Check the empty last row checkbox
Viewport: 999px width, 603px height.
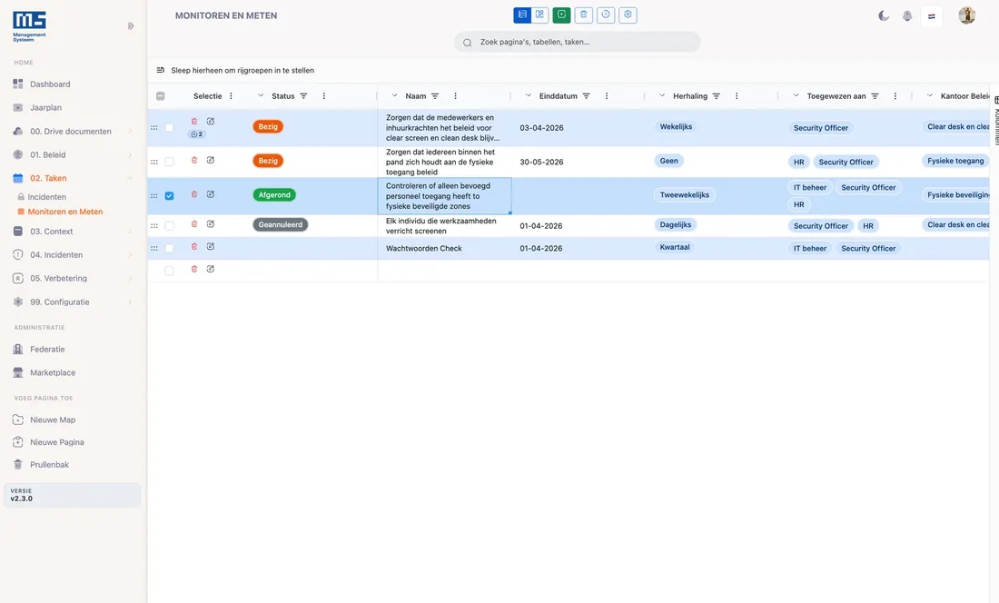pos(169,271)
